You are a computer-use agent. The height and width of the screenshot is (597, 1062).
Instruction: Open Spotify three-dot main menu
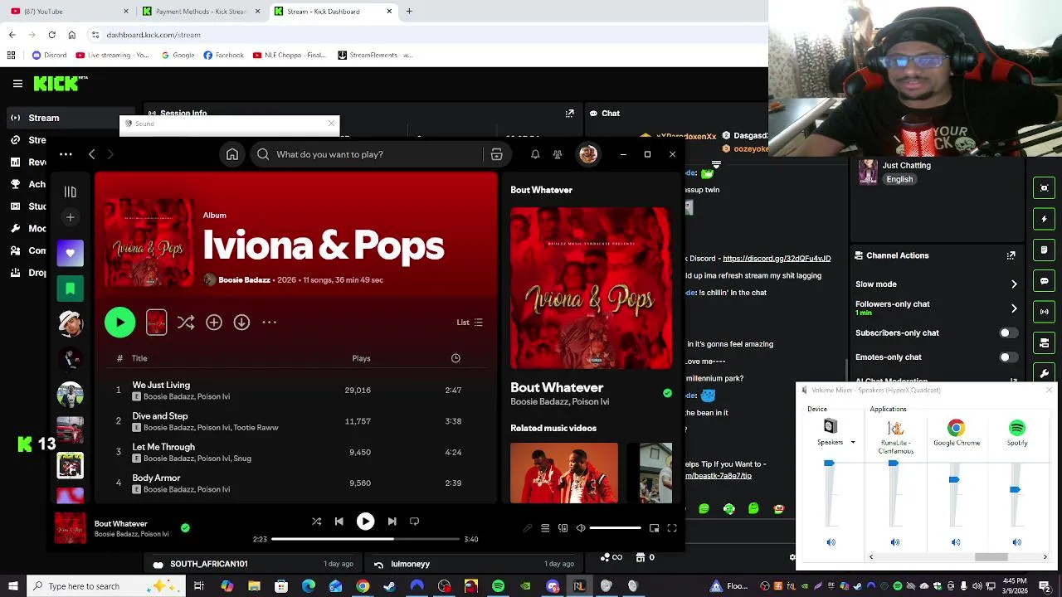point(66,154)
